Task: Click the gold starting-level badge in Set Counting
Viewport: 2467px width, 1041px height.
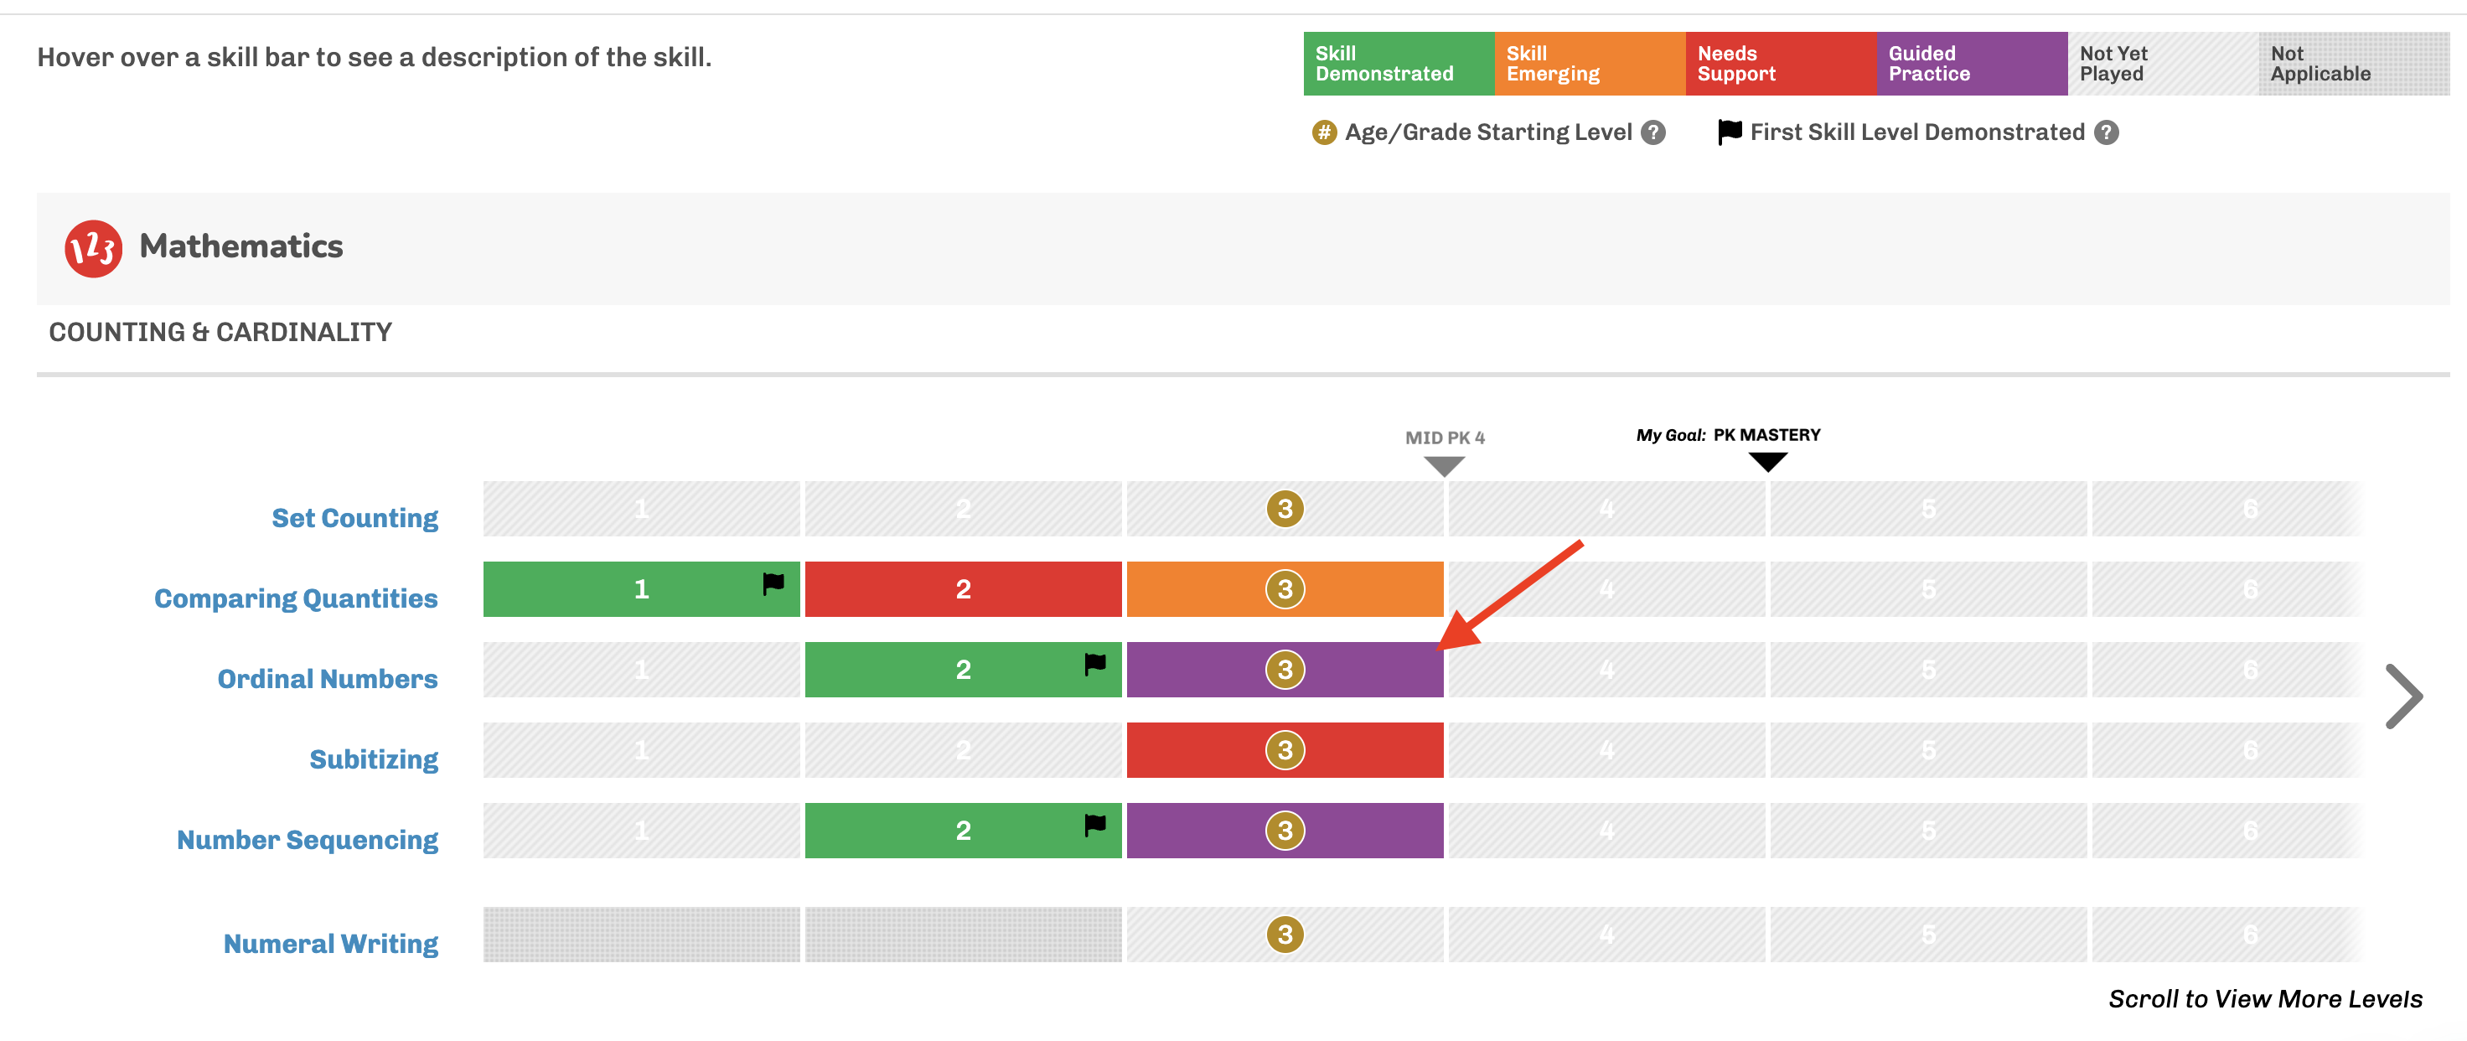Action: pos(1285,509)
